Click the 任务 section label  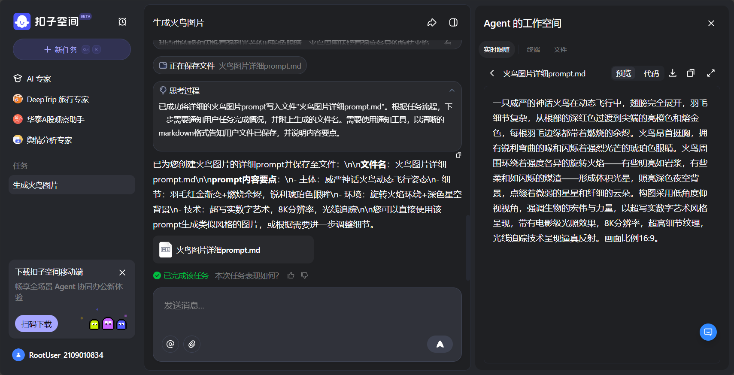point(20,166)
